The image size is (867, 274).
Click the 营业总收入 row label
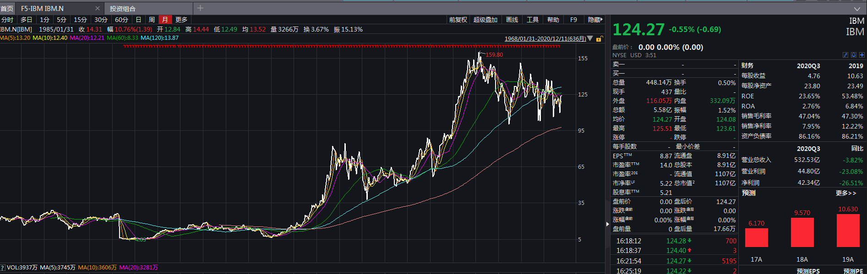coord(756,160)
